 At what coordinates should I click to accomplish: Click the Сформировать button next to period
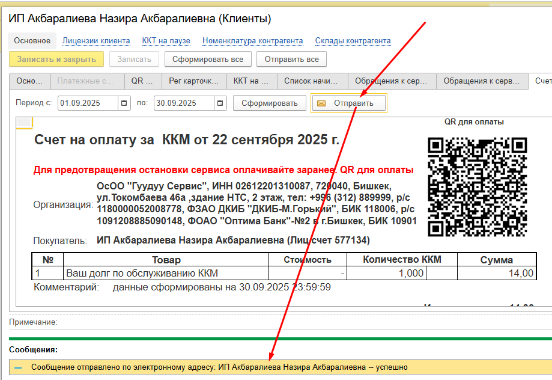pos(270,103)
